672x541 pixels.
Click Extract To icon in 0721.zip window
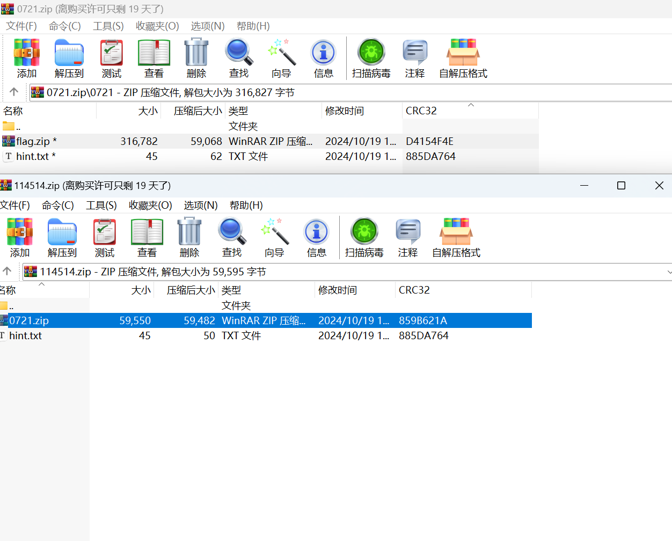coord(69,53)
